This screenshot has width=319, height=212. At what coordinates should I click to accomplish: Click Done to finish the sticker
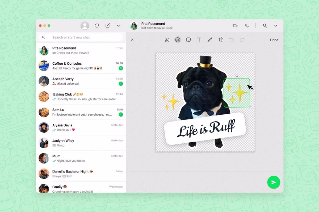[x=274, y=40]
